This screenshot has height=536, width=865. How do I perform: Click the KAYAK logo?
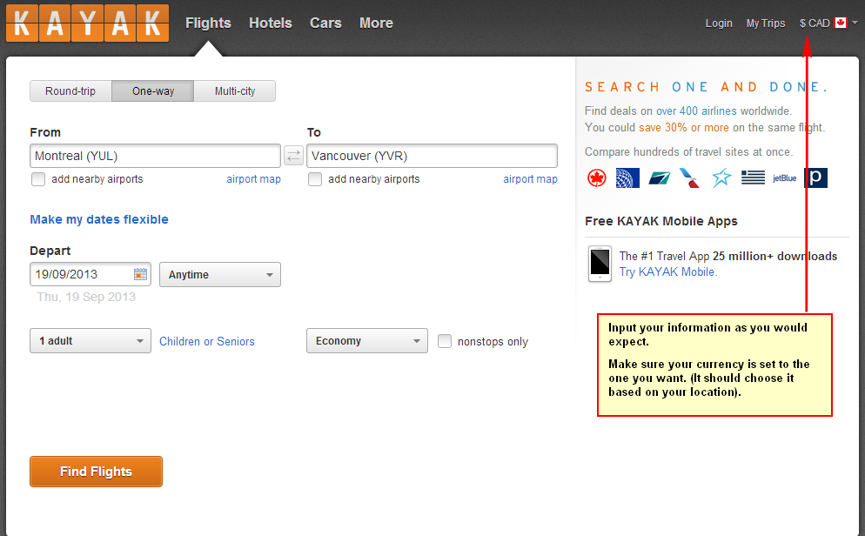pos(87,23)
